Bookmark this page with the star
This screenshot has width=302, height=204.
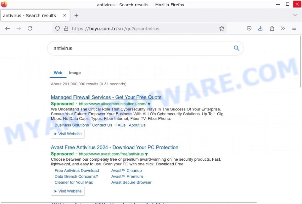click(222, 29)
